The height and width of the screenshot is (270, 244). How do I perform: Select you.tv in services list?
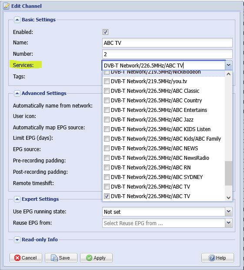coord(164,81)
